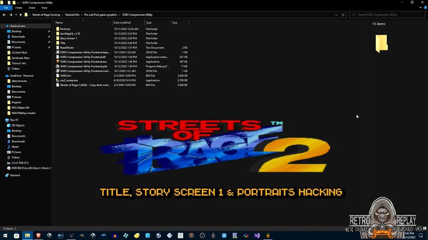Open Downloads under Quick access
The width and height of the screenshot is (428, 240).
pos(18,37)
